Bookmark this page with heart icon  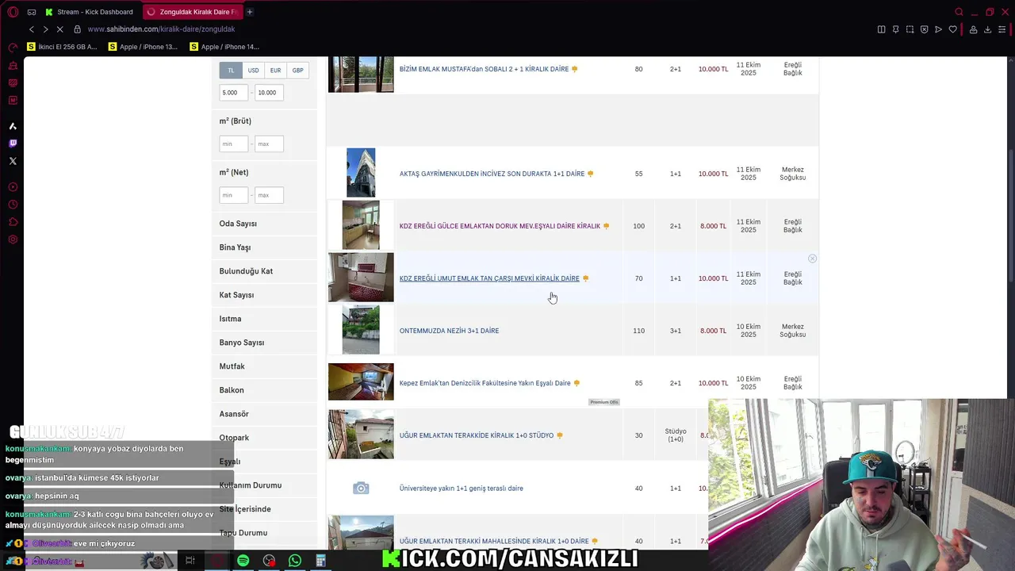click(952, 29)
